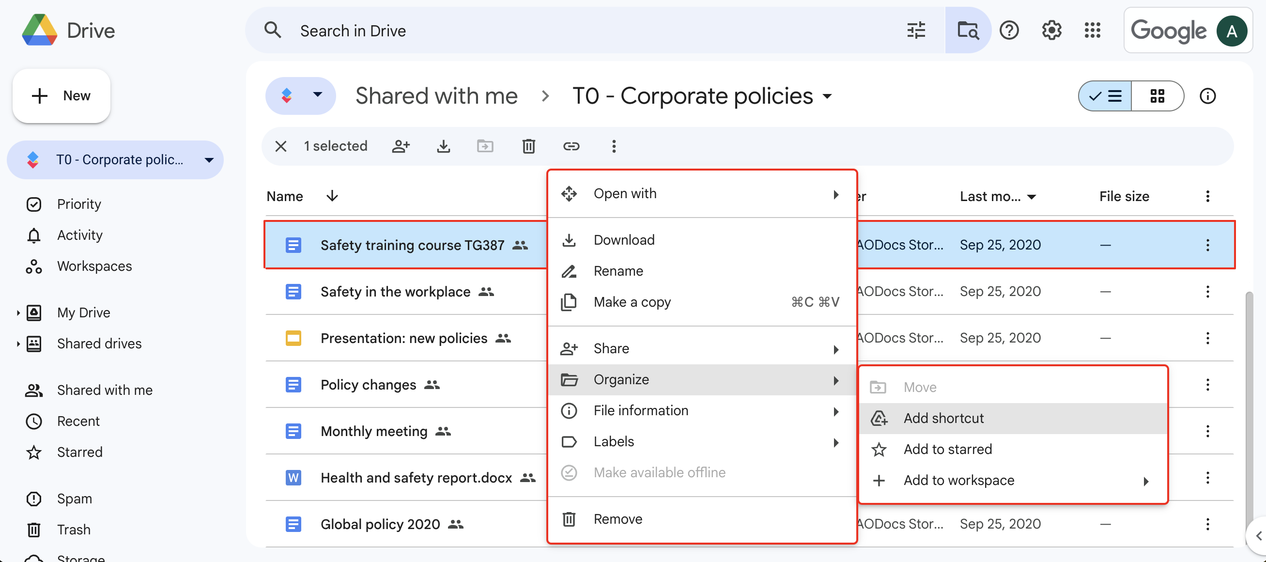
Task: Choose Rename from context menu
Action: (702, 271)
